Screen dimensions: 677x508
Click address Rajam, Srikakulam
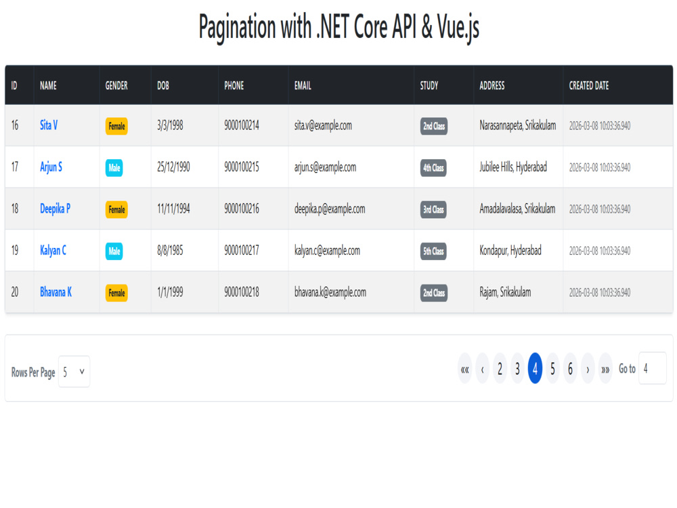[505, 293]
